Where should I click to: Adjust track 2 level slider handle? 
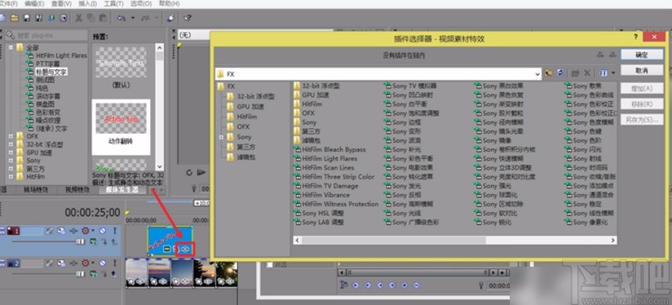[x=80, y=274]
